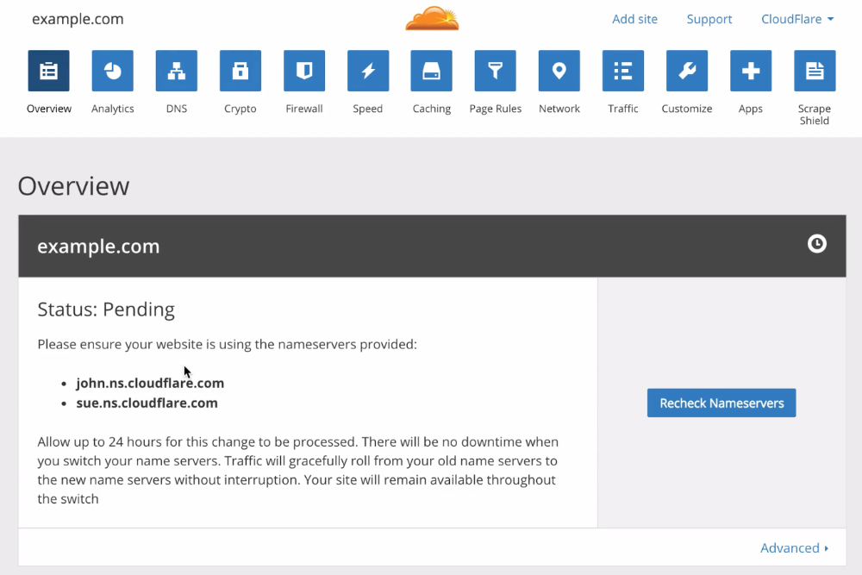Click the Overview page heading
Viewport: 862px width, 575px height.
[73, 186]
